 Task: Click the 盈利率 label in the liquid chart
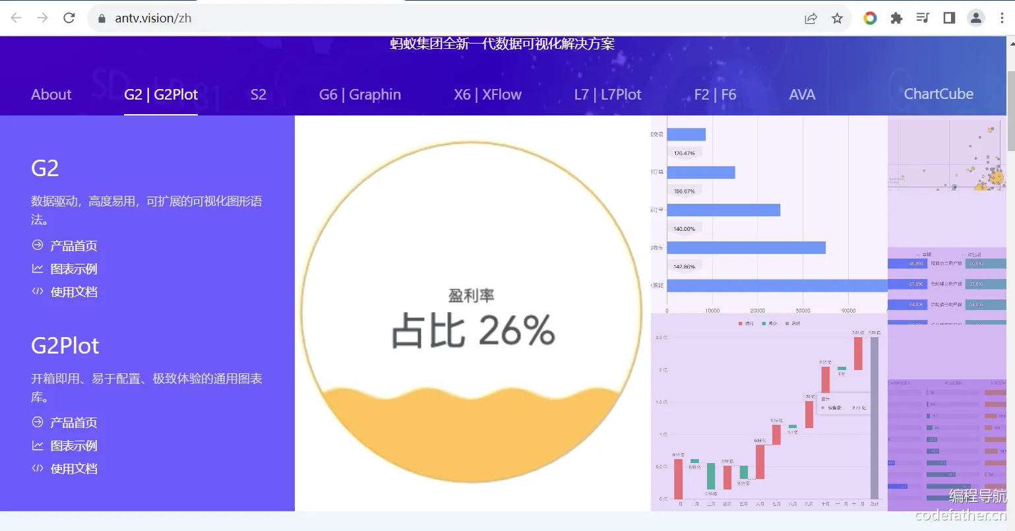472,296
